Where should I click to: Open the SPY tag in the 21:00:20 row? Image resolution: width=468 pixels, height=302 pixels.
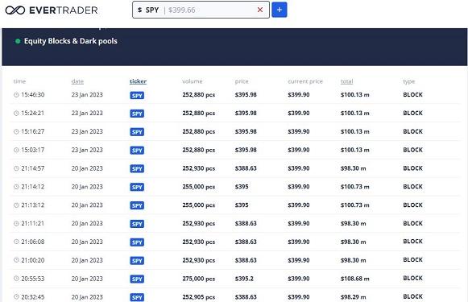(x=137, y=261)
